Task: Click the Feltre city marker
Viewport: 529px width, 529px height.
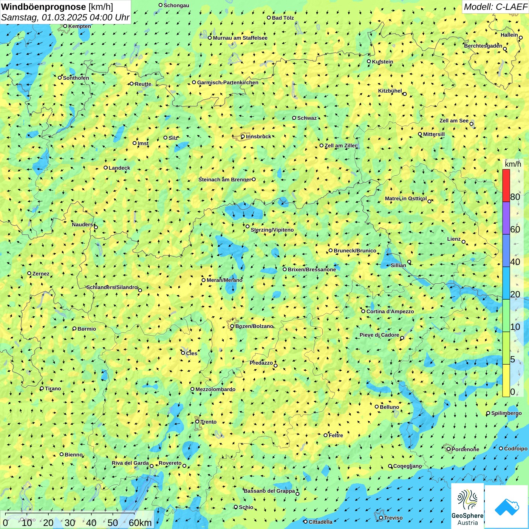Action: click(325, 435)
